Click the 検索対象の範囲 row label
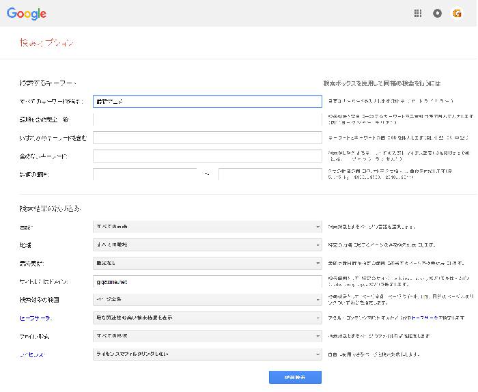 [x=40, y=300]
